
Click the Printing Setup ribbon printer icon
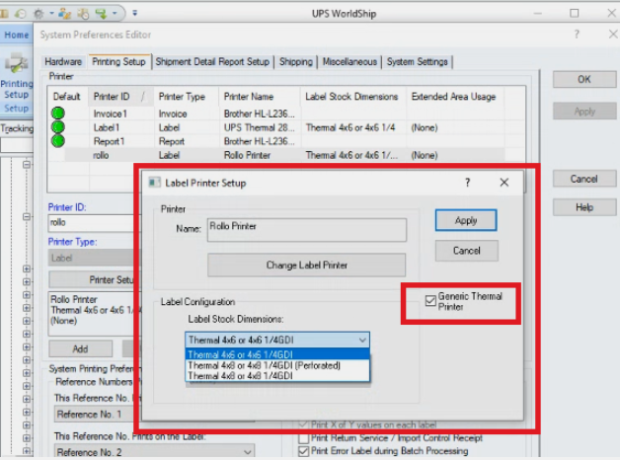[16, 63]
